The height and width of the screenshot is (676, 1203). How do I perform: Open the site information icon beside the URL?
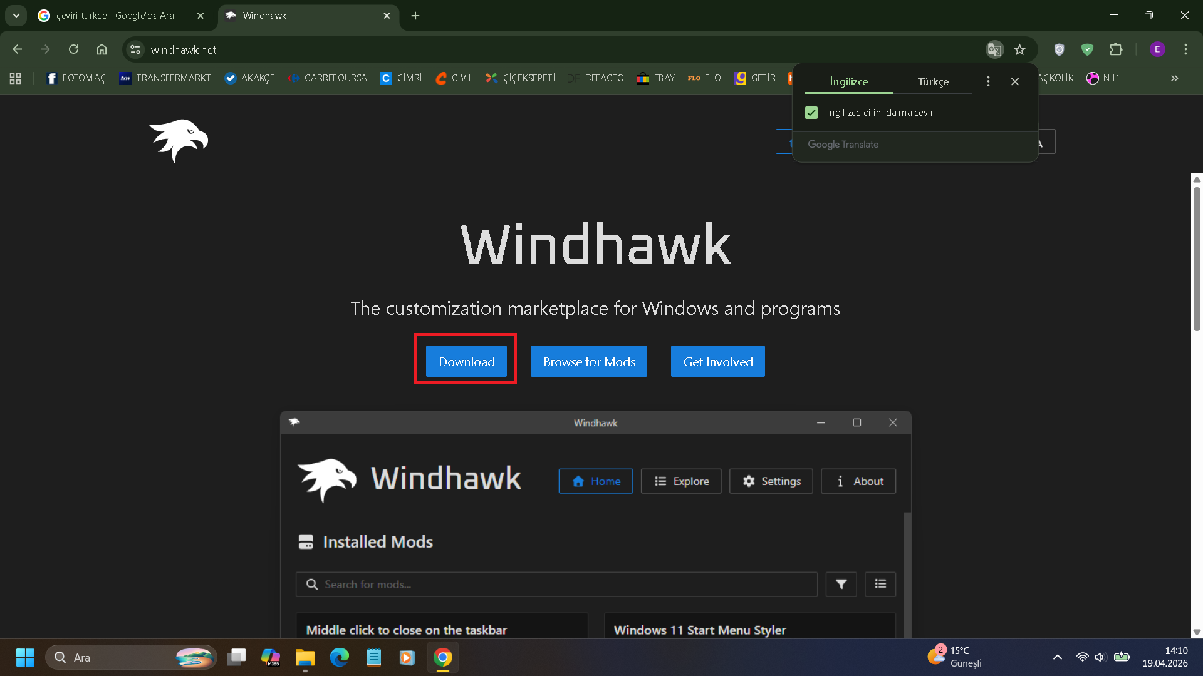(x=135, y=49)
